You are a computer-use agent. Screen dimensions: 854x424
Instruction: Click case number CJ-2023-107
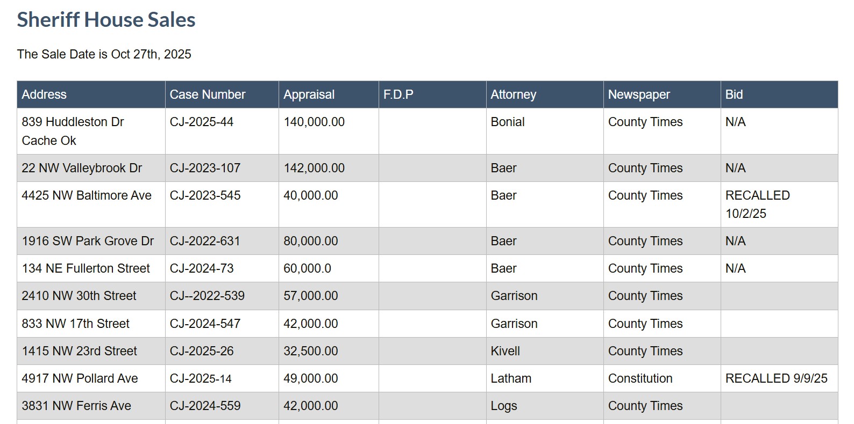coord(205,168)
